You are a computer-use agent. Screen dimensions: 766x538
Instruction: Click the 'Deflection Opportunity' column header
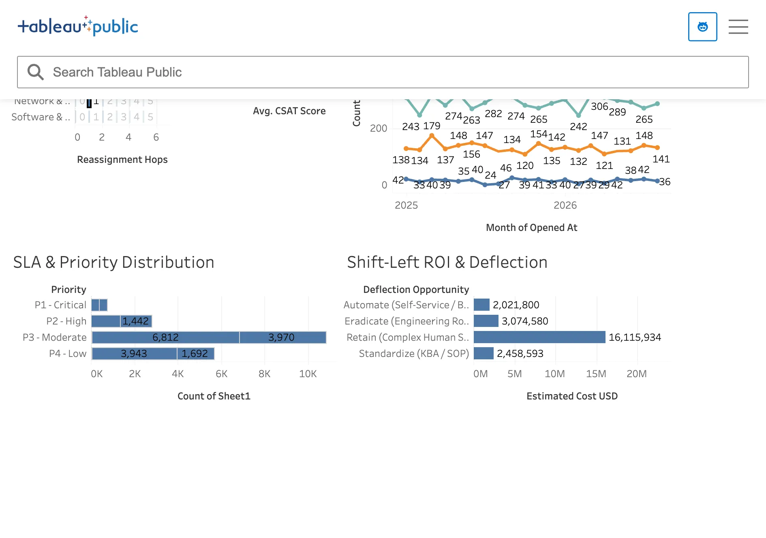click(x=416, y=290)
